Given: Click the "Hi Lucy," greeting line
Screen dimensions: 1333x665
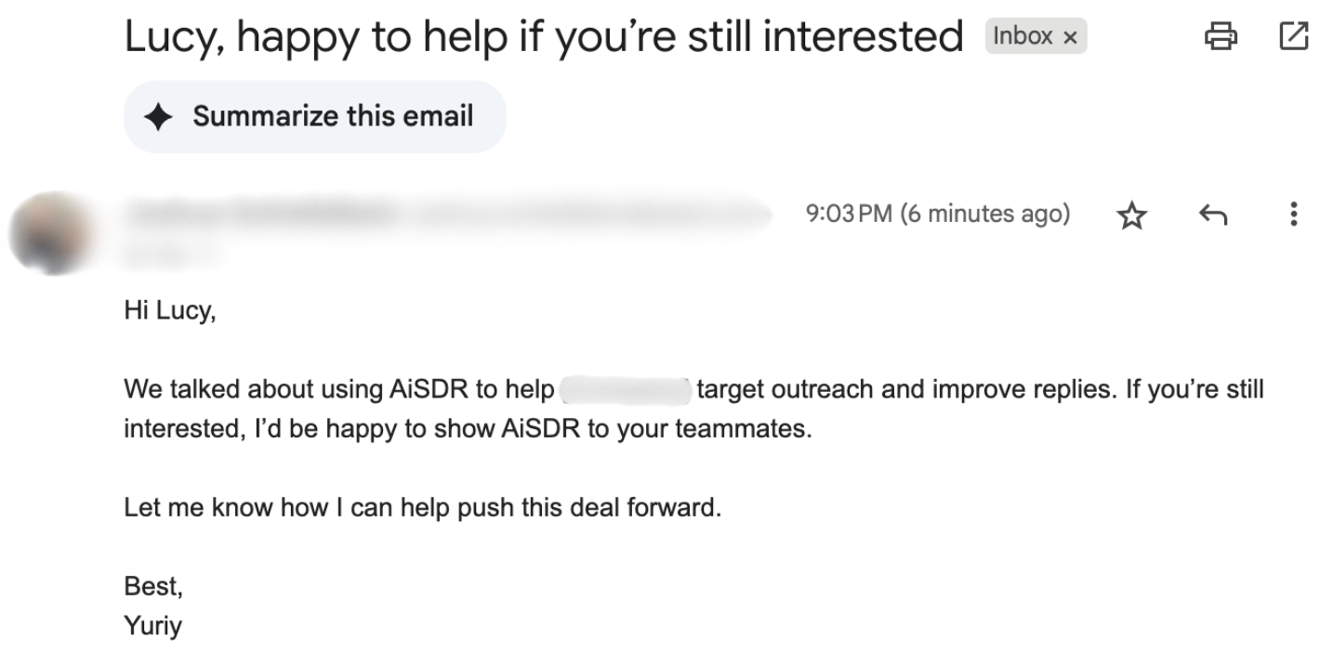Looking at the screenshot, I should click(169, 311).
